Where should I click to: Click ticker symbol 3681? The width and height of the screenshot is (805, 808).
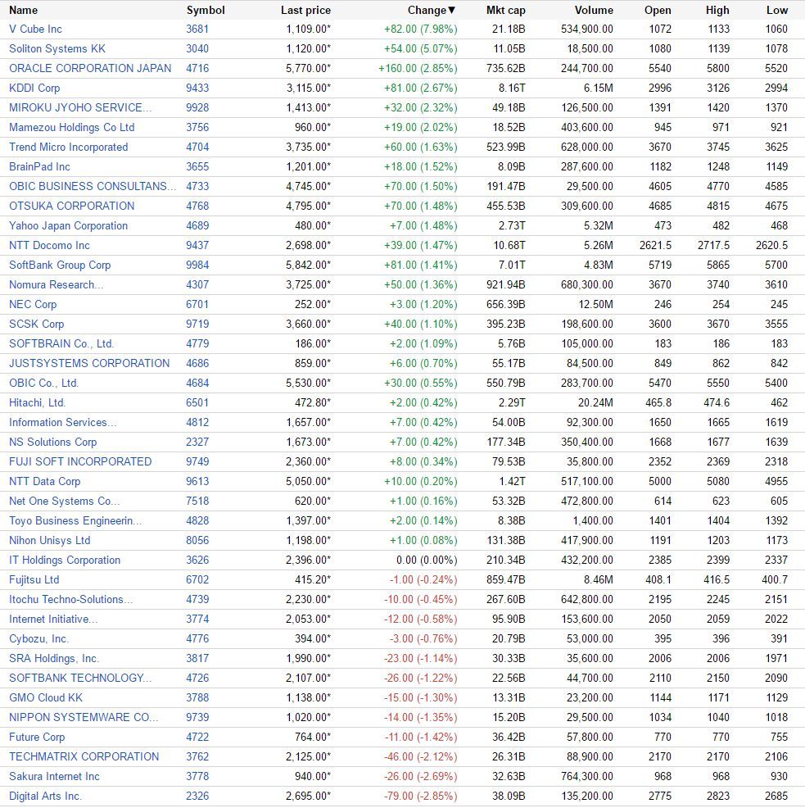(x=197, y=29)
